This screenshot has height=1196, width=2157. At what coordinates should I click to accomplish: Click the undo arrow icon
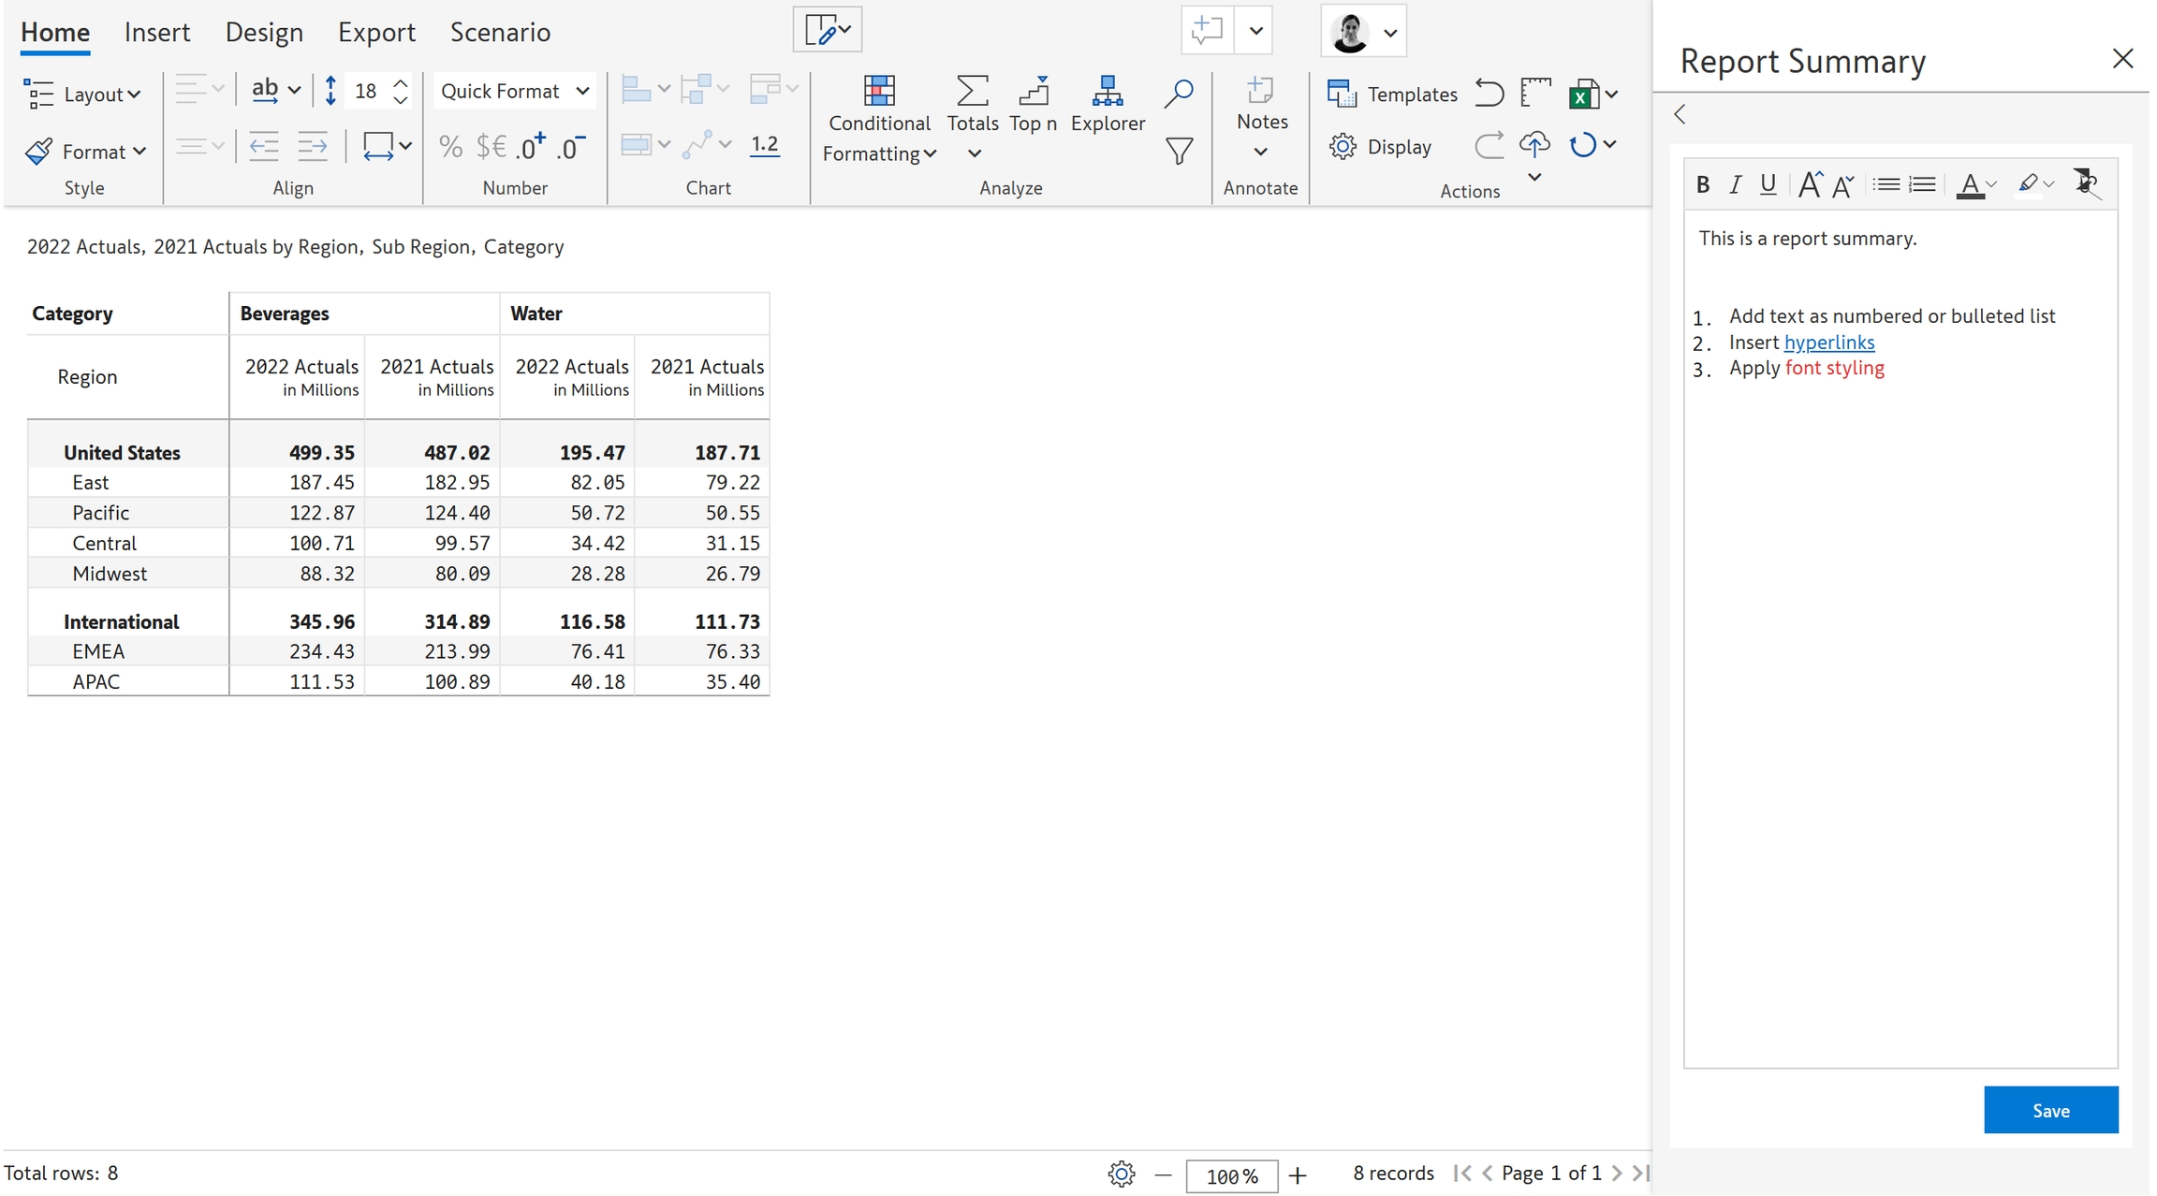[1489, 93]
